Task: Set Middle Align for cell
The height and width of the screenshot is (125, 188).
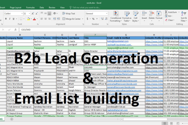Action: (46, 13)
